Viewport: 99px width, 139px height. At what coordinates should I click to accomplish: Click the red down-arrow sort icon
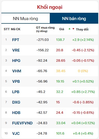[73, 29]
